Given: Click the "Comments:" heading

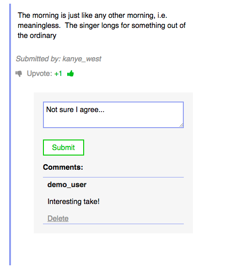Looking at the screenshot, I should pyautogui.click(x=63, y=167).
